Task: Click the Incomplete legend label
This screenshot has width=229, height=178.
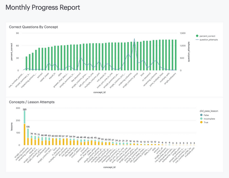Action: pyautogui.click(x=209, y=119)
